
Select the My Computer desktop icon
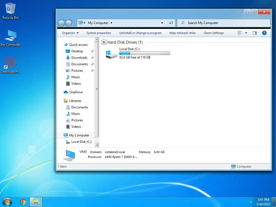pyautogui.click(x=11, y=38)
